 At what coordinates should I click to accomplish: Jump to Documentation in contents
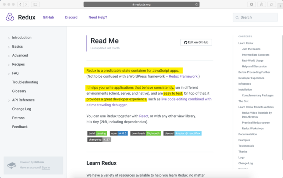(247, 134)
